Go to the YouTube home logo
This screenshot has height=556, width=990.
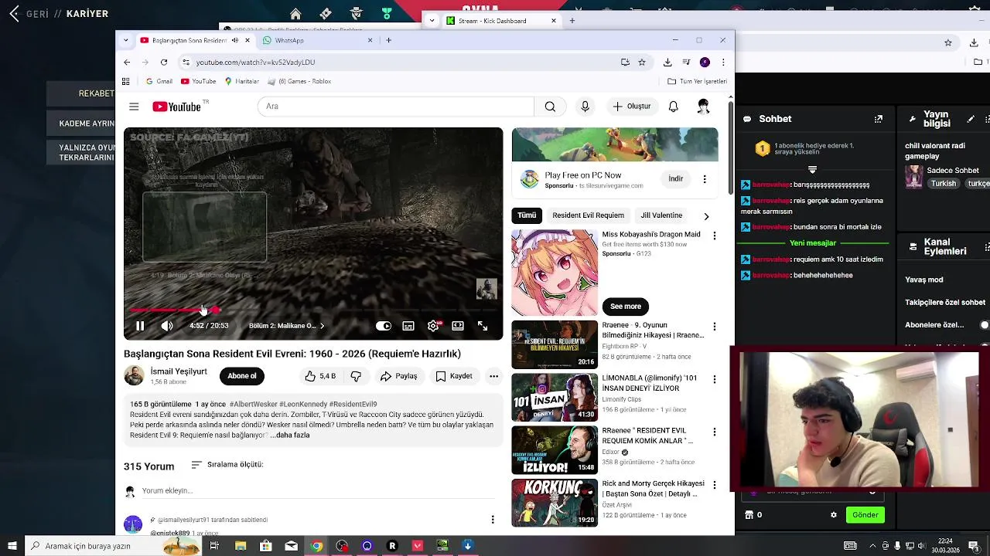(176, 107)
